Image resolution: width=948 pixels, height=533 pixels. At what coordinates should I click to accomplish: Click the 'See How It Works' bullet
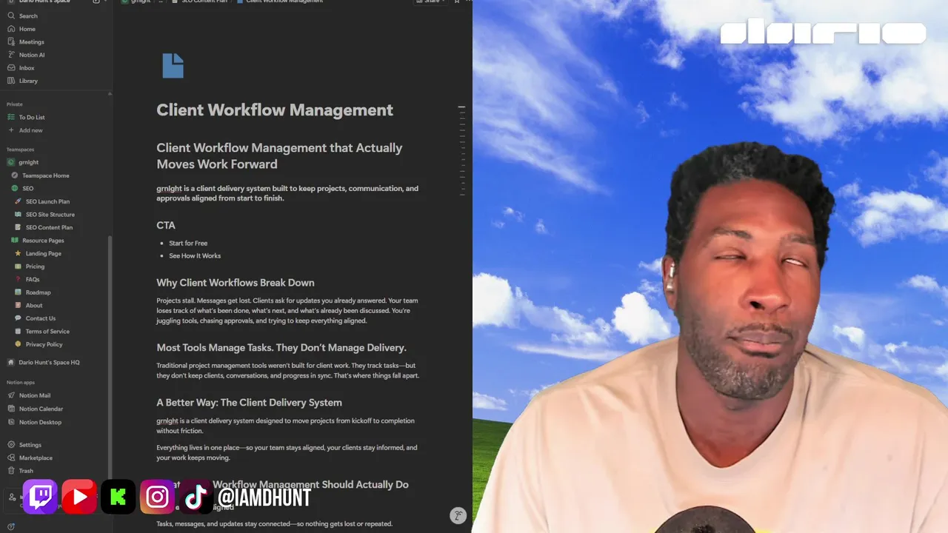195,256
